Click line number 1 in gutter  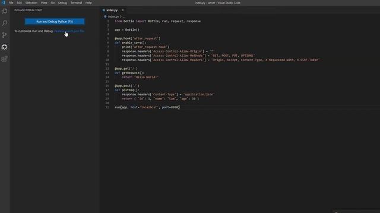108,21
